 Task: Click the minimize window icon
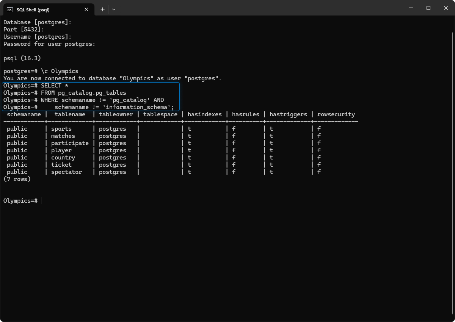pyautogui.click(x=411, y=8)
